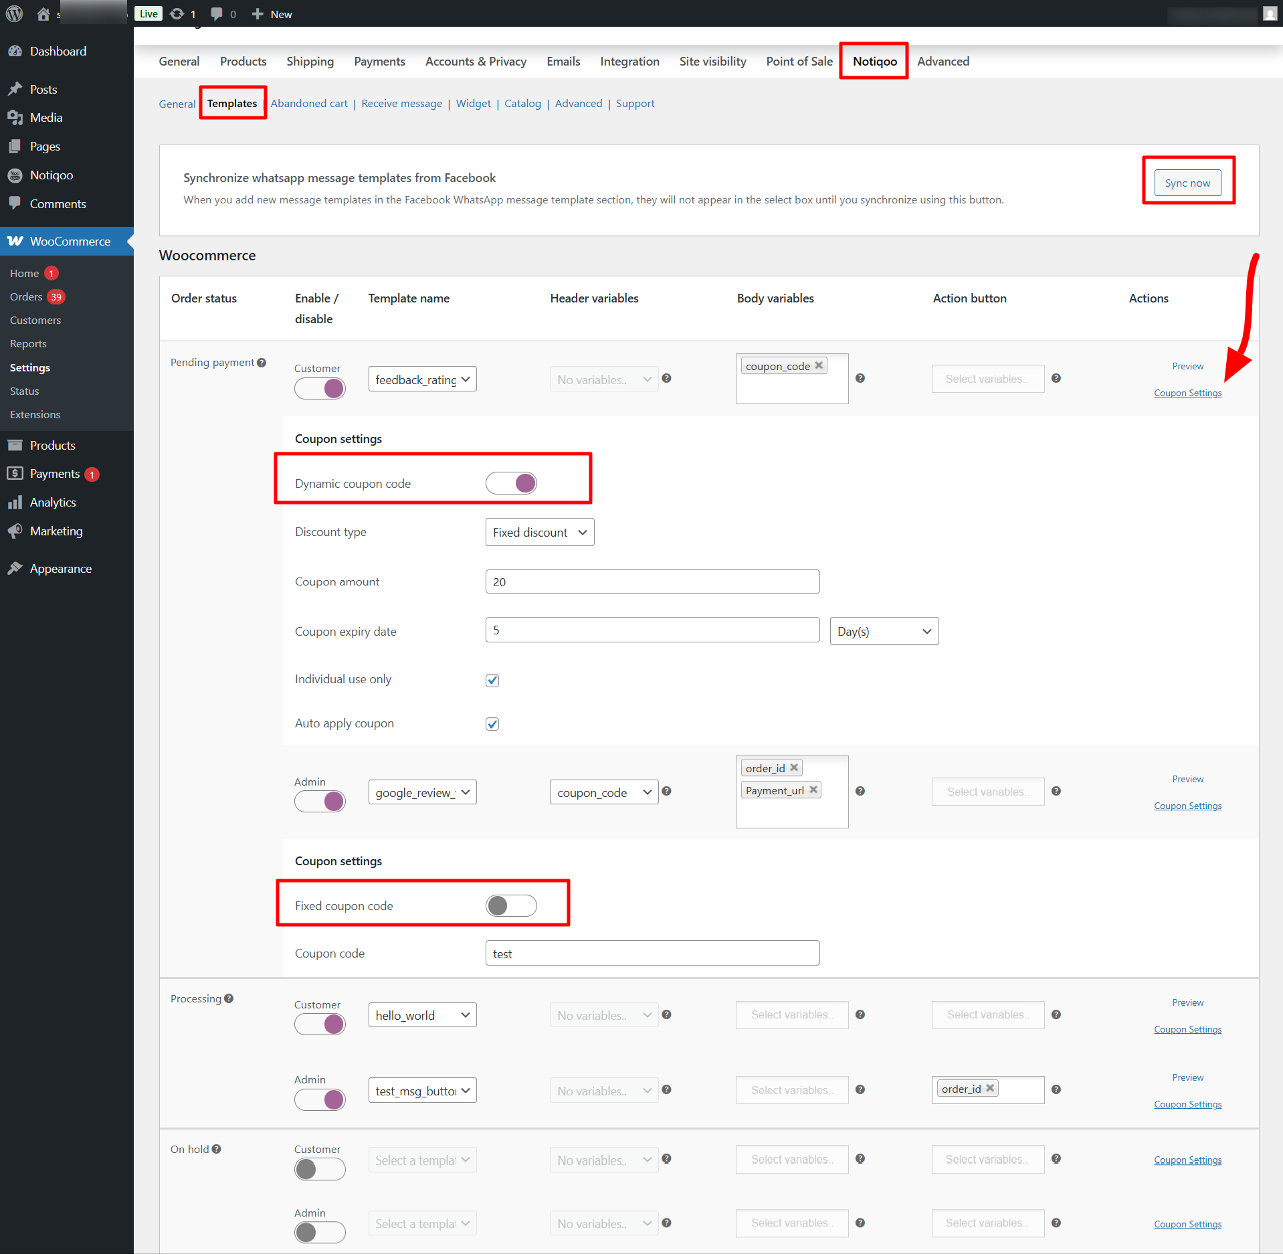Click Coupon expiry date number field
Image resolution: width=1283 pixels, height=1254 pixels.
point(652,630)
